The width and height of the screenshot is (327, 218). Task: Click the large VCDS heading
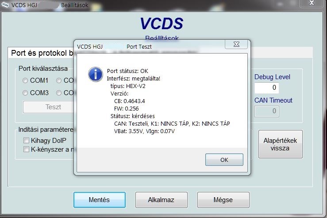(x=162, y=23)
